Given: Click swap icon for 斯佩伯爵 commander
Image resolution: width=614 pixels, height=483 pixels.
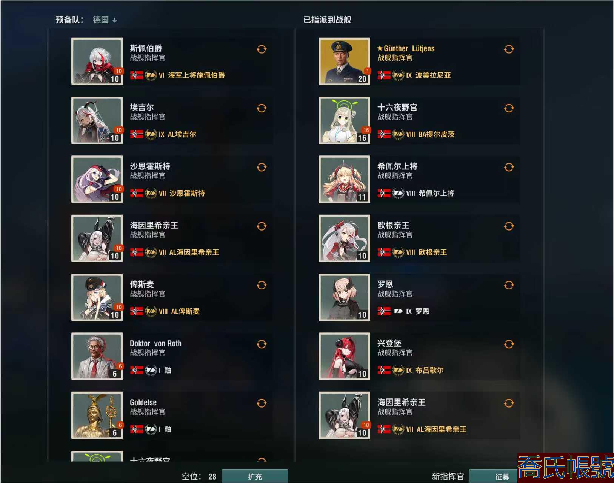Looking at the screenshot, I should (x=262, y=49).
